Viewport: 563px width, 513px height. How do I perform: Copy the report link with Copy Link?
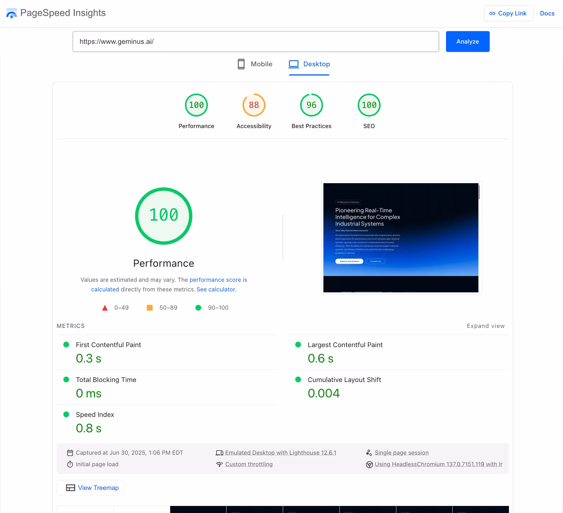coord(509,13)
